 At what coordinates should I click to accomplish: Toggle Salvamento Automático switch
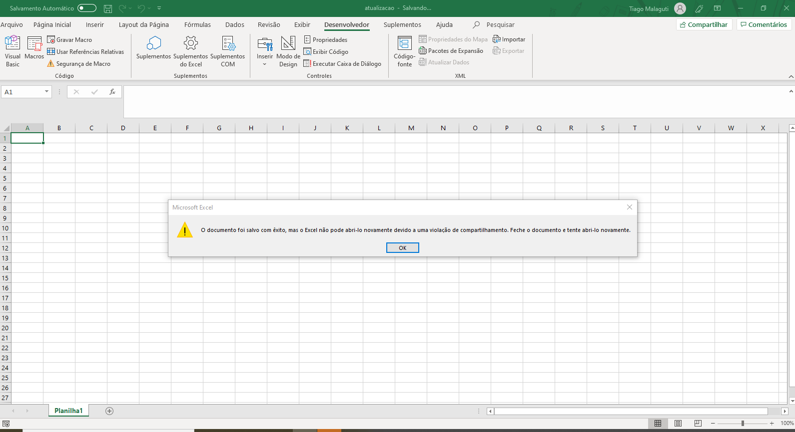point(87,8)
